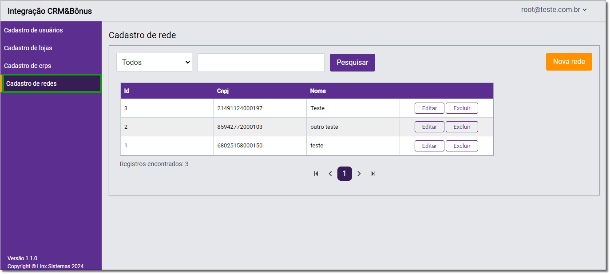Select page number 1
Viewport: 610px width, 274px height.
click(x=345, y=174)
